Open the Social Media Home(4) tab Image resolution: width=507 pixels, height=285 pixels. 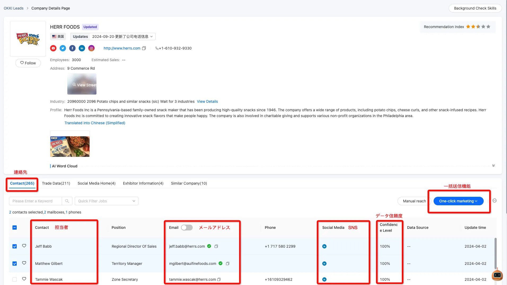pos(96,183)
